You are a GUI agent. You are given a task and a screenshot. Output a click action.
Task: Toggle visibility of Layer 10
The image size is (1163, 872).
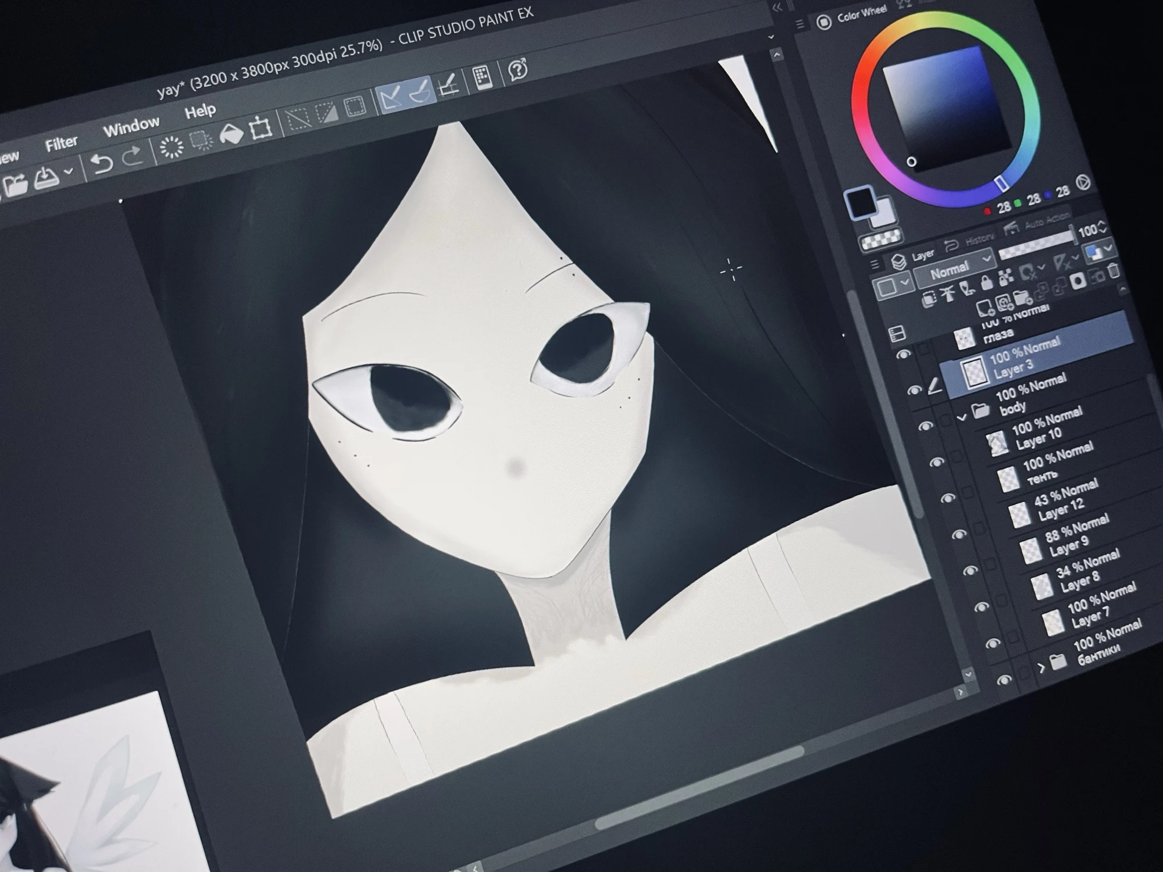937,463
